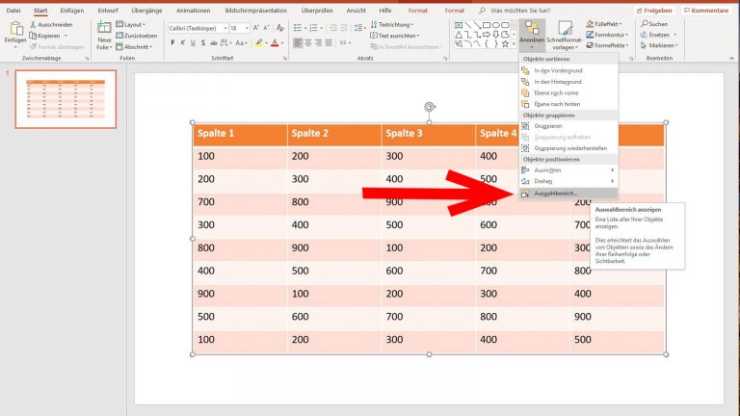Image resolution: width=740 pixels, height=416 pixels.
Task: Center the text alignment
Action: [x=308, y=43]
